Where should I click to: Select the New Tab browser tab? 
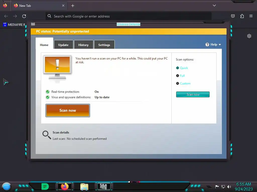coord(39,5)
